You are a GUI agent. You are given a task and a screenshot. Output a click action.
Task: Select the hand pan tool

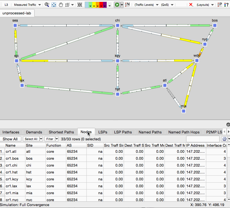(x=61, y=5)
